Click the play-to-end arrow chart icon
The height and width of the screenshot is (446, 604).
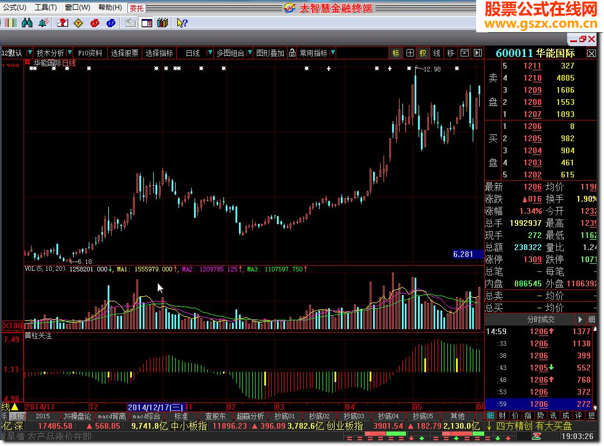[x=478, y=53]
